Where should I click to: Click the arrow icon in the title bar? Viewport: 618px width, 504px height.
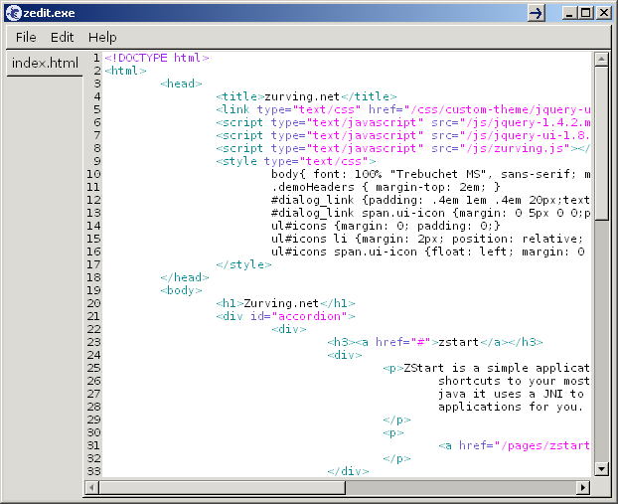[x=537, y=13]
